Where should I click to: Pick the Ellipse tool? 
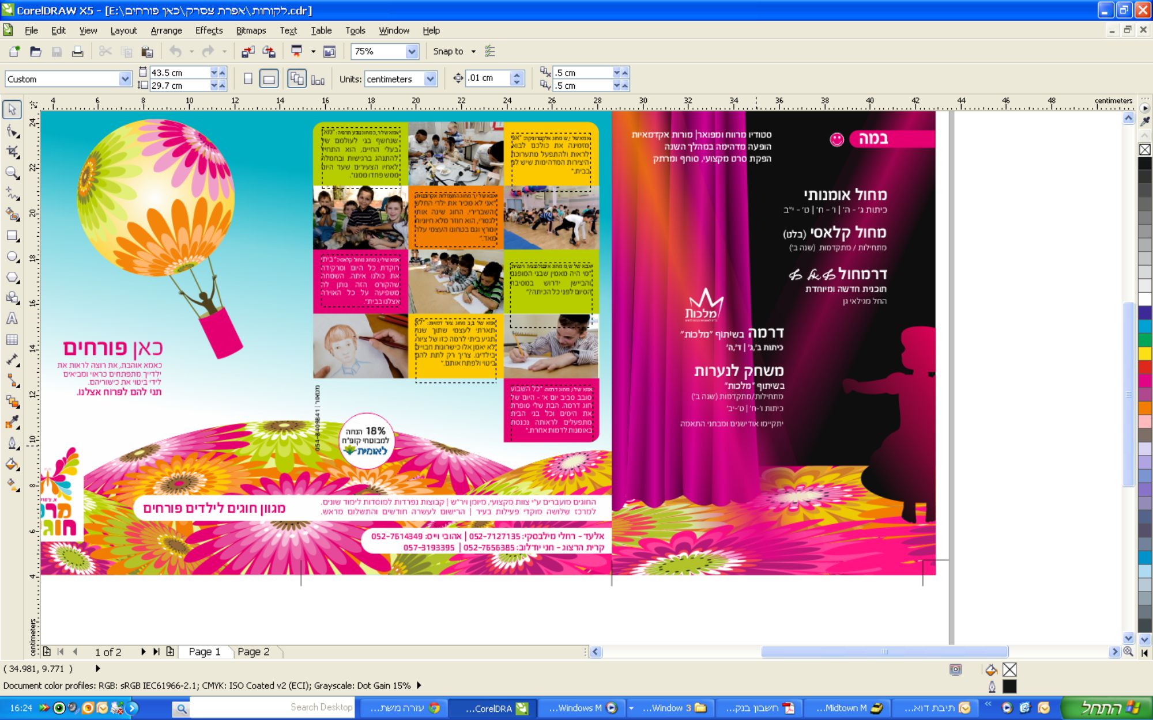pyautogui.click(x=12, y=257)
